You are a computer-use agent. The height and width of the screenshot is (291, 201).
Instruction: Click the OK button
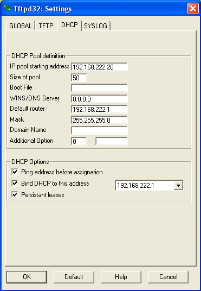(27, 277)
